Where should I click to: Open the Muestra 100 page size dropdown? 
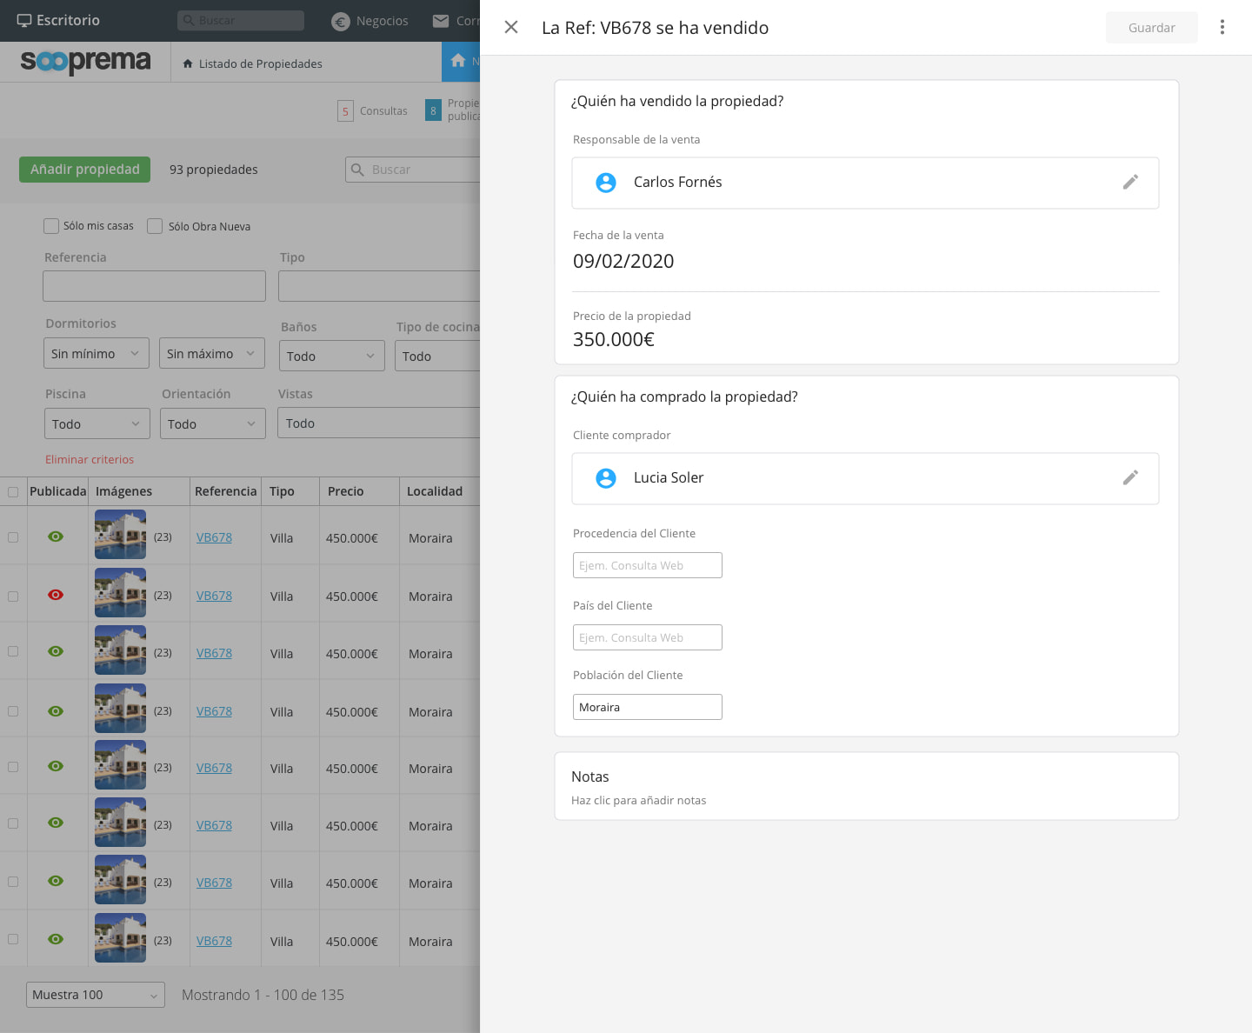coord(95,995)
